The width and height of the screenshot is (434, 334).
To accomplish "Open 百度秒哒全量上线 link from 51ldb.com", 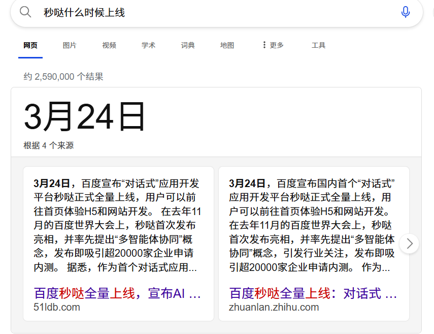I will [117, 293].
